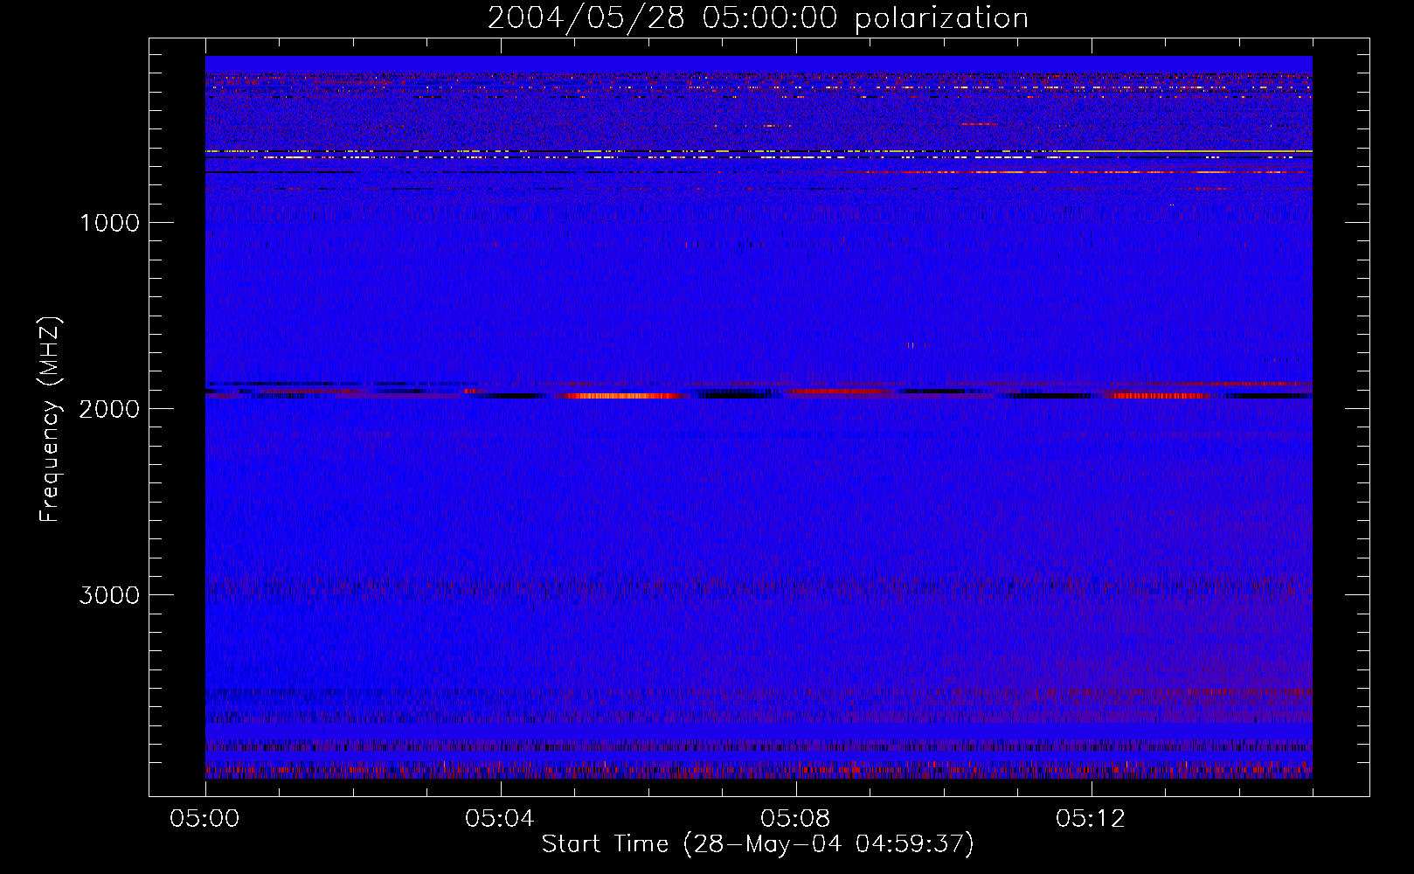The image size is (1414, 874).
Task: Click the plot title "2004/05/28 05:00:00 polarization"
Action: coord(758,18)
